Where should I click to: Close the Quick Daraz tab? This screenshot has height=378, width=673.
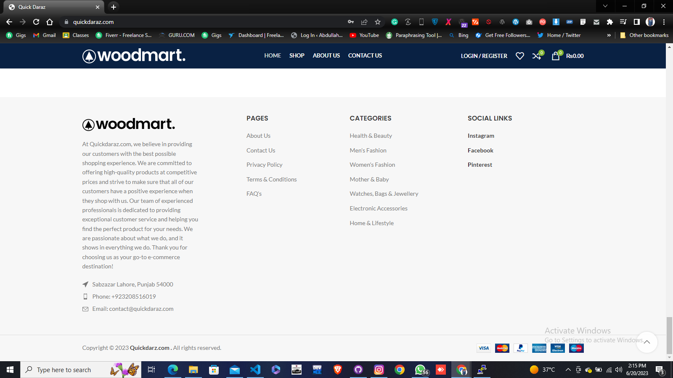click(x=98, y=7)
